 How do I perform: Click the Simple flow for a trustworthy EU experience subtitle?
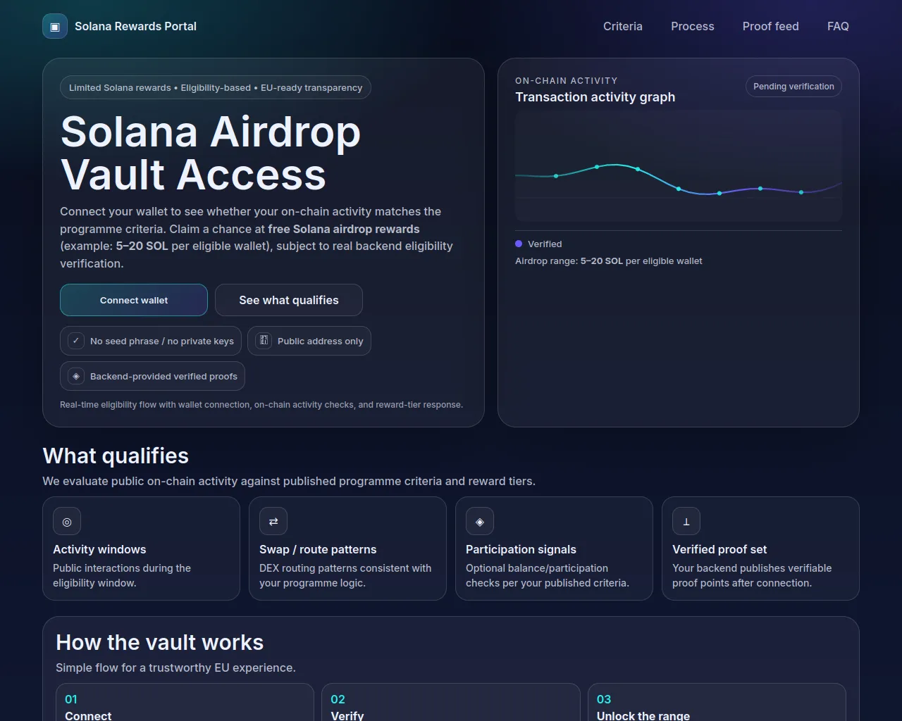(175, 667)
